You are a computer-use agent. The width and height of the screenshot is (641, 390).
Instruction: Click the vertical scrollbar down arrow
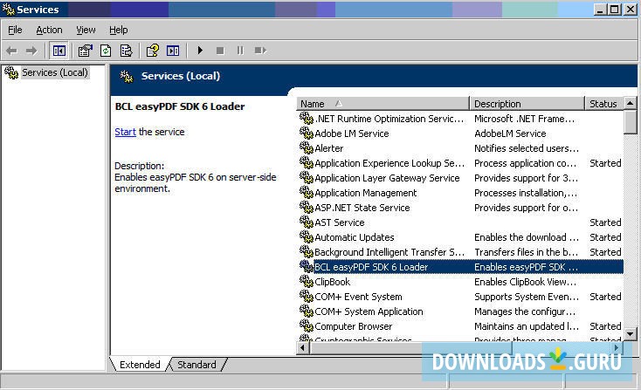click(630, 333)
